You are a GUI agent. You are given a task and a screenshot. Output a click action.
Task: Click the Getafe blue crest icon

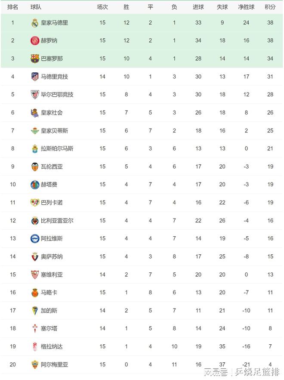point(35,185)
